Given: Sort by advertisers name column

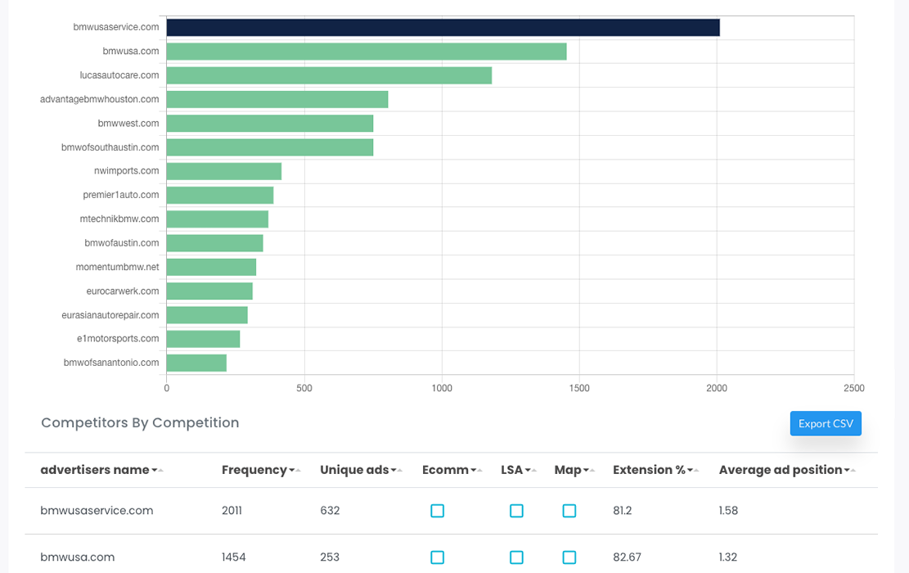Looking at the screenshot, I should [101, 470].
